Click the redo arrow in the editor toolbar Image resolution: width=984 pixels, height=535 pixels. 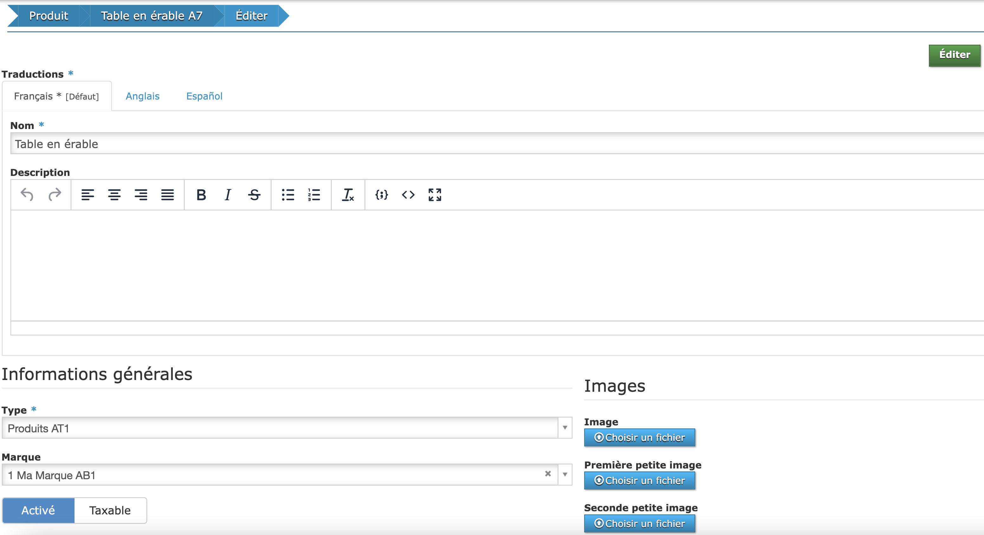click(55, 195)
